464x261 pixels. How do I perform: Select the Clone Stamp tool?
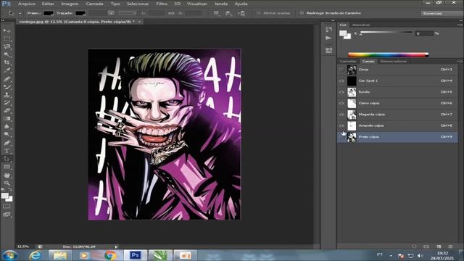tap(7, 95)
